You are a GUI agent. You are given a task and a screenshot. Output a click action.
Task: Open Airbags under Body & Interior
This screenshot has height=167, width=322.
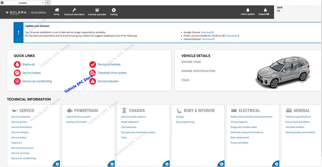(x=180, y=117)
